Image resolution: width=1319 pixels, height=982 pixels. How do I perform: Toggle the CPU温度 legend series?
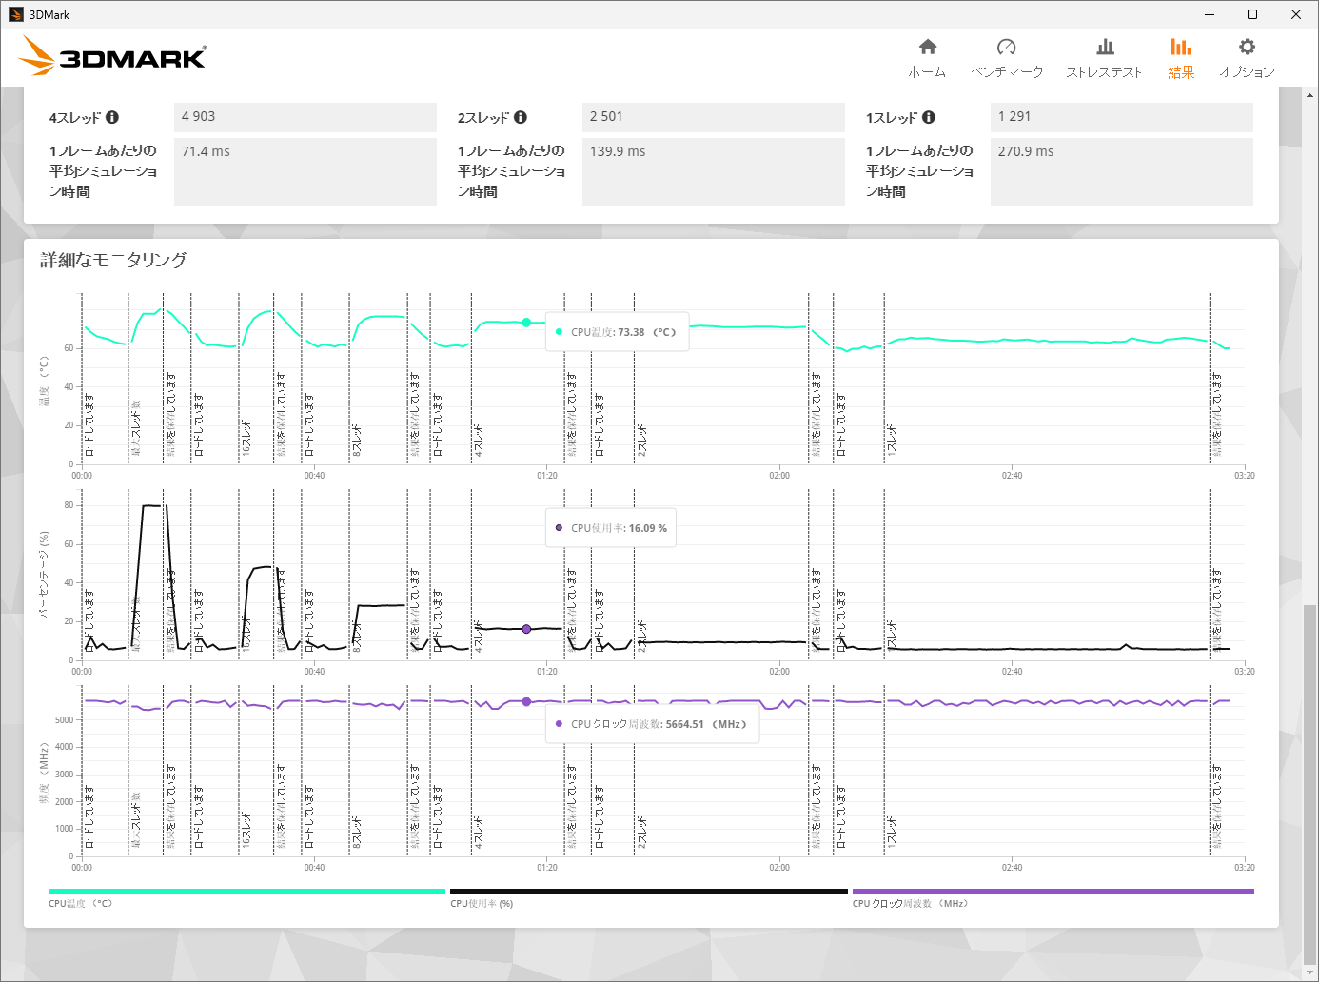80,903
